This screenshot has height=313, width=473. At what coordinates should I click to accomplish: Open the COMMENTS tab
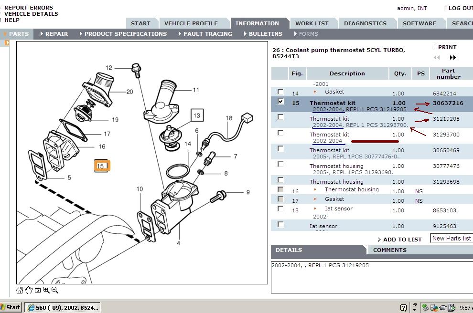[390, 250]
